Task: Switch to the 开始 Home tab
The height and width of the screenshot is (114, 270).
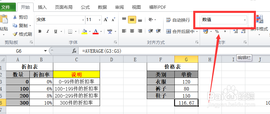Action: point(25,7)
